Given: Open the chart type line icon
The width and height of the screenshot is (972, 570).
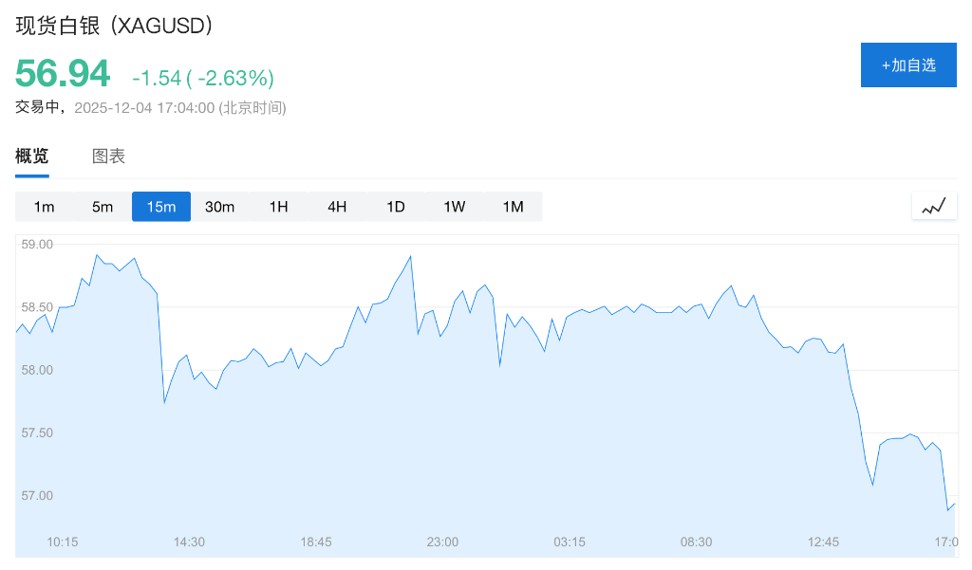Looking at the screenshot, I should [934, 206].
